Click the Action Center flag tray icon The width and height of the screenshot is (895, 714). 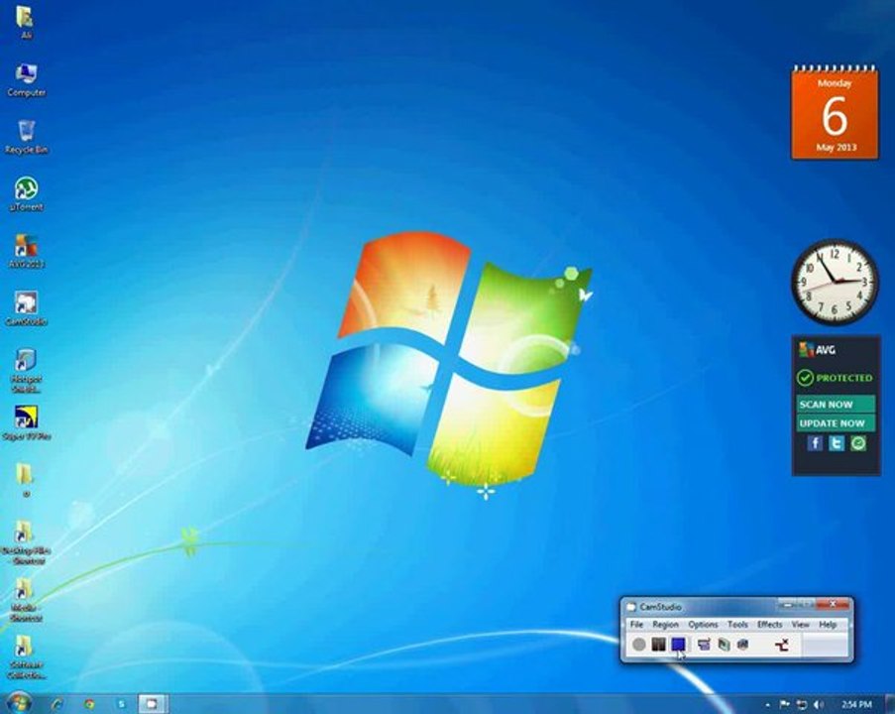pos(785,705)
